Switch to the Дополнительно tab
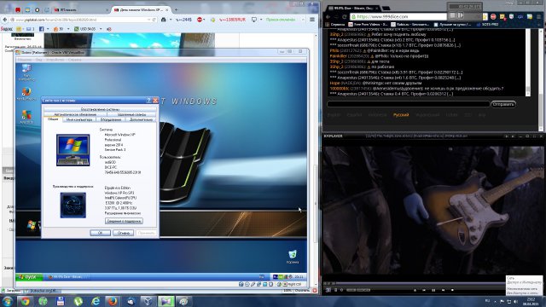This screenshot has height=307, width=546. (141, 119)
